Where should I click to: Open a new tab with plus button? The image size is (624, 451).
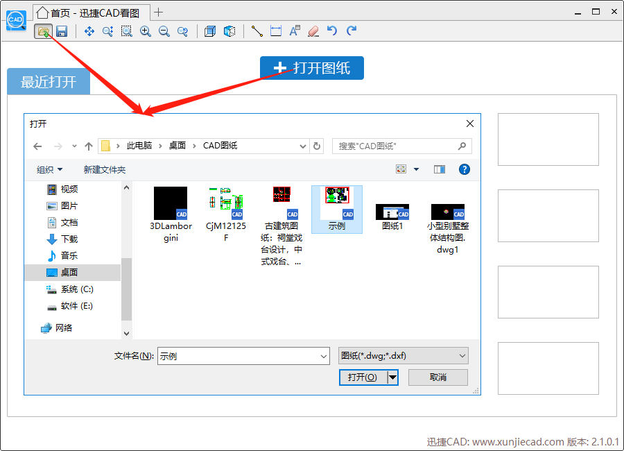point(158,12)
